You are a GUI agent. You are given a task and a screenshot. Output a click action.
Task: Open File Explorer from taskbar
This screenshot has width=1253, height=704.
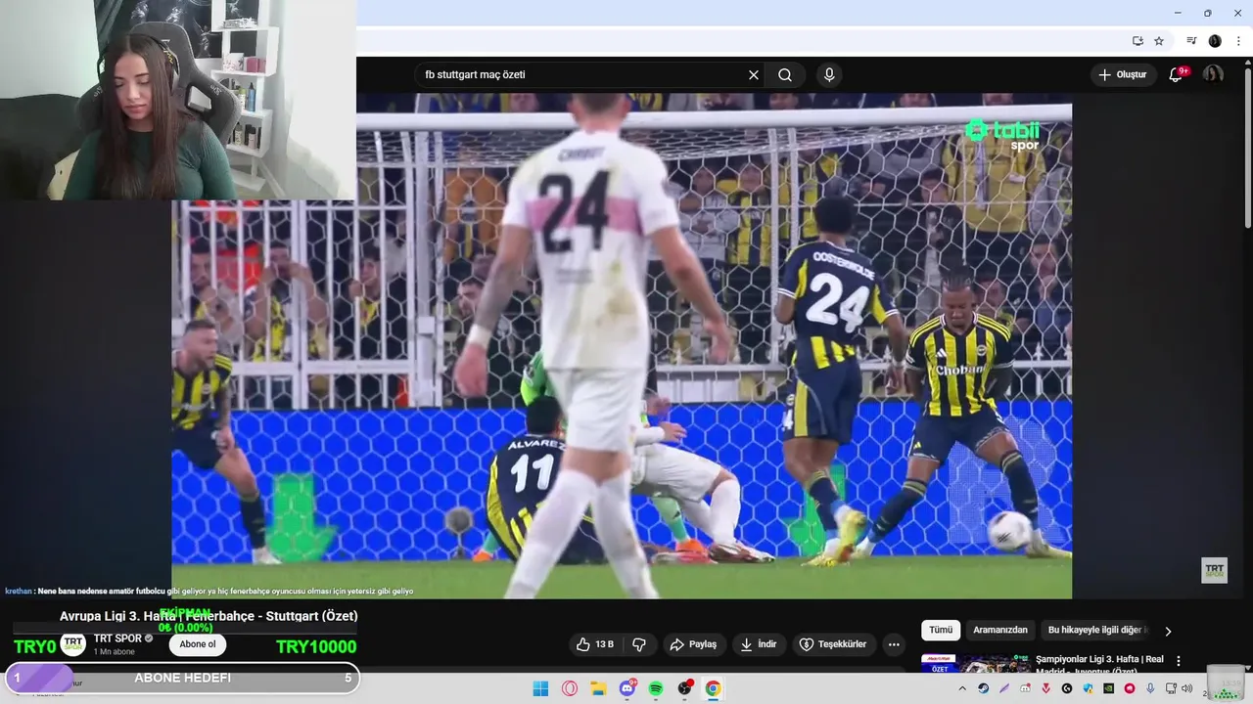pos(598,688)
